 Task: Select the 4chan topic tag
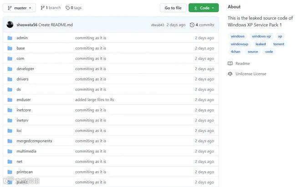[235, 51]
